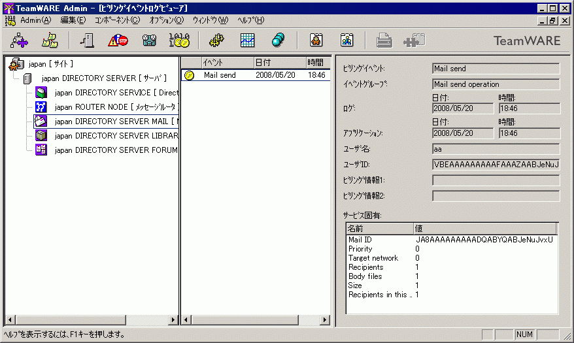Image resolution: width=574 pixels, height=343 pixels.
Task: Click the tree pane scroll right arrow
Action: tap(173, 320)
